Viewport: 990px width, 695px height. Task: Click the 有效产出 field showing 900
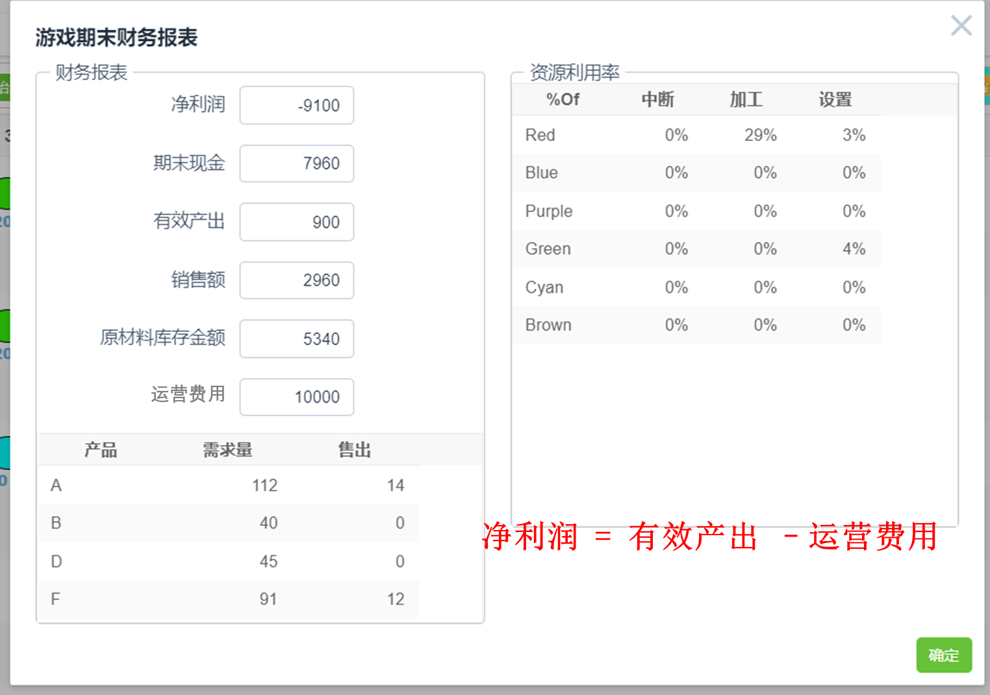pyautogui.click(x=296, y=222)
